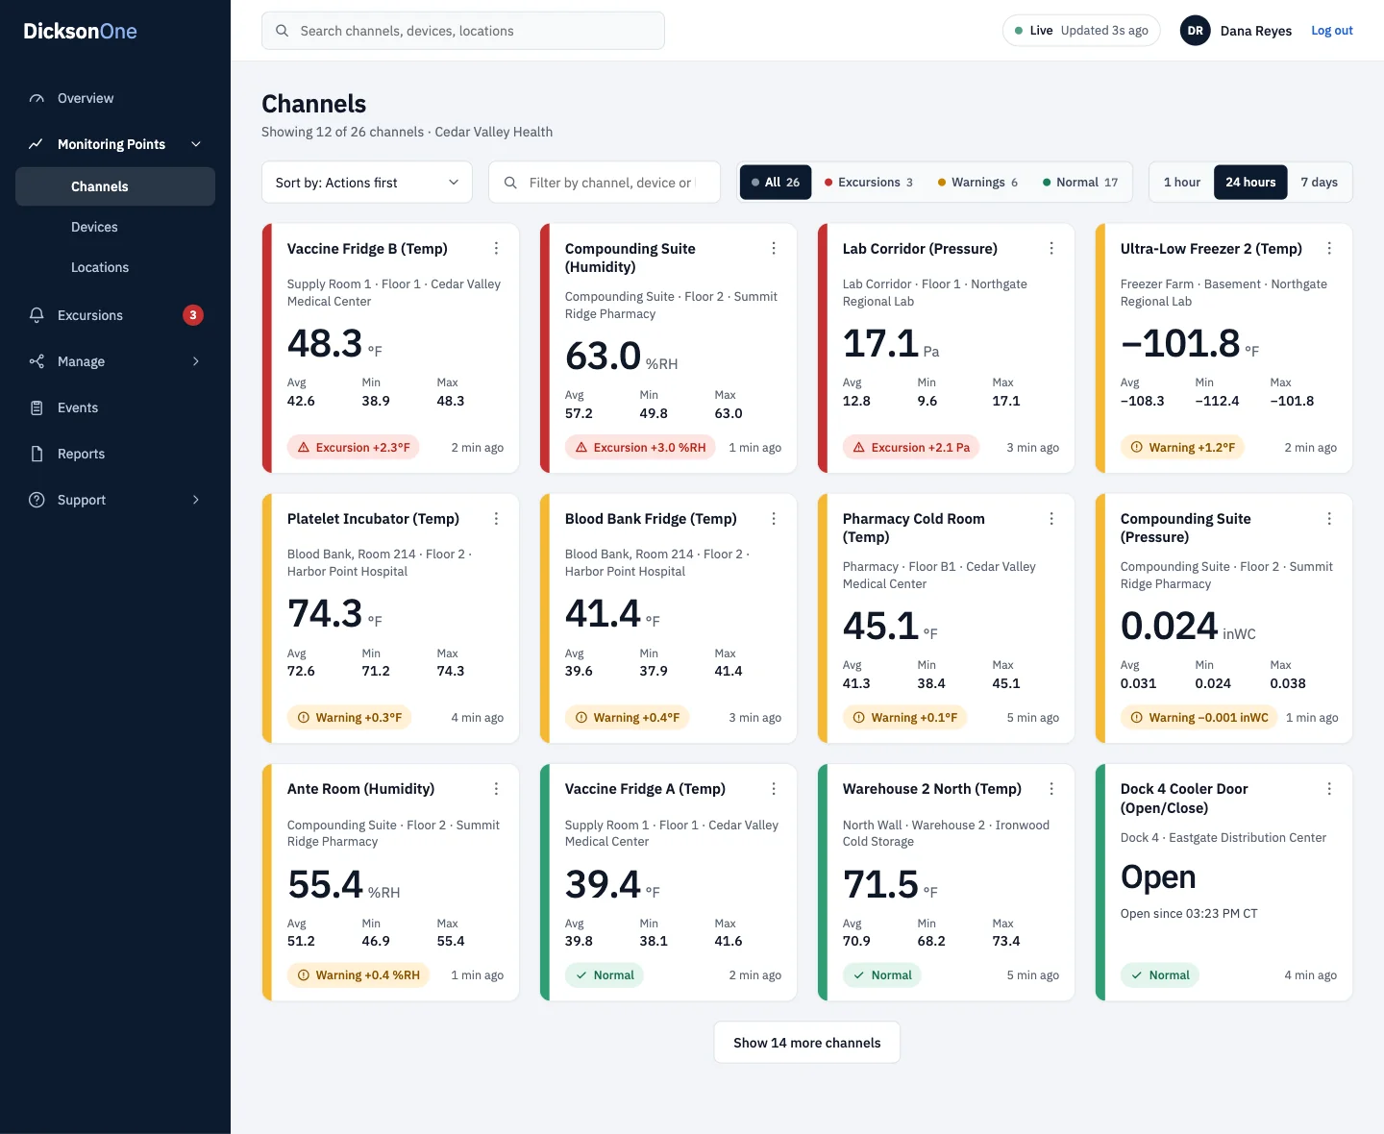Expand the Manage submenu chevron
The image size is (1384, 1134).
pos(196,361)
